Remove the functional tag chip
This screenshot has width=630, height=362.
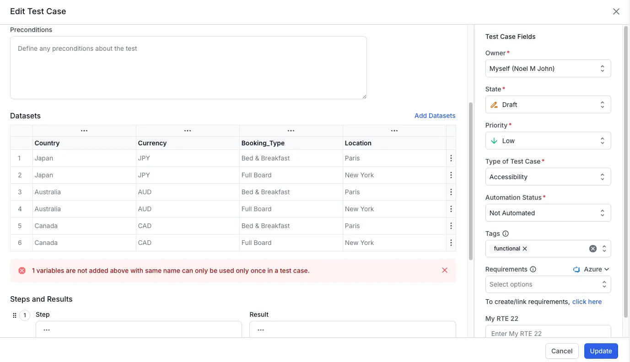coord(525,249)
